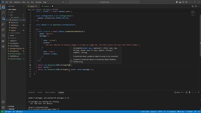This screenshot has width=201, height=113.
Task: Click the remote window indicator in the status bar
Action: coord(2,112)
